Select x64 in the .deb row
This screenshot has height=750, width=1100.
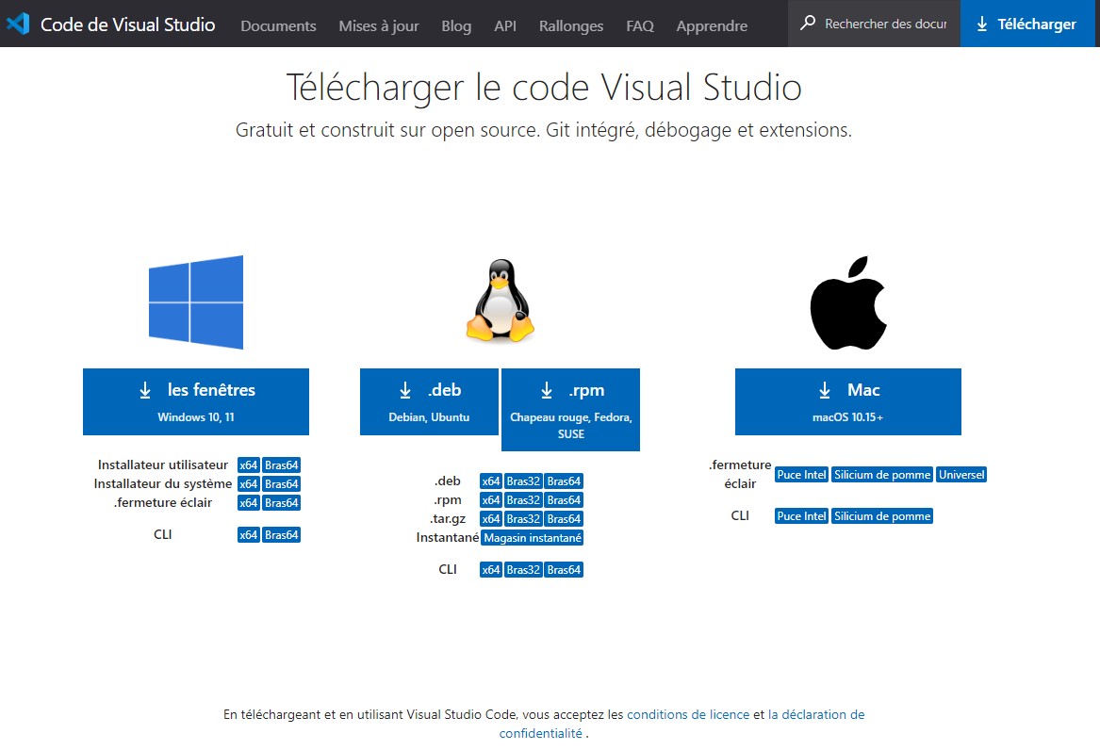490,481
